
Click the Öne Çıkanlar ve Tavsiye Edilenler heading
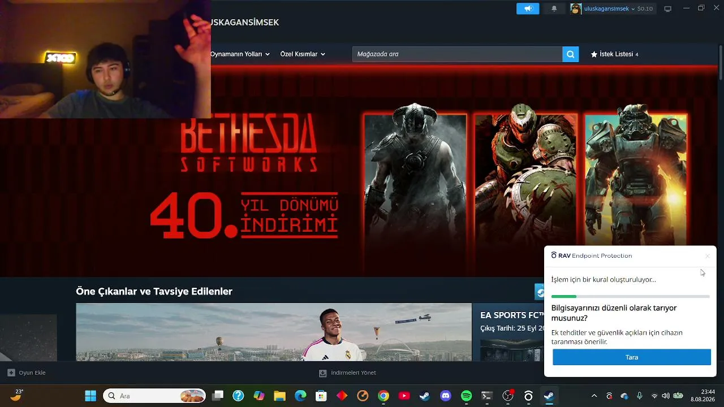[x=154, y=292]
